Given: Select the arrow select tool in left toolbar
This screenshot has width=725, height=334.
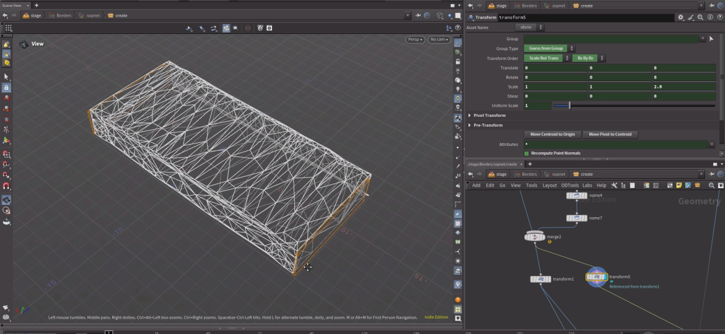Looking at the screenshot, I should coord(7,77).
